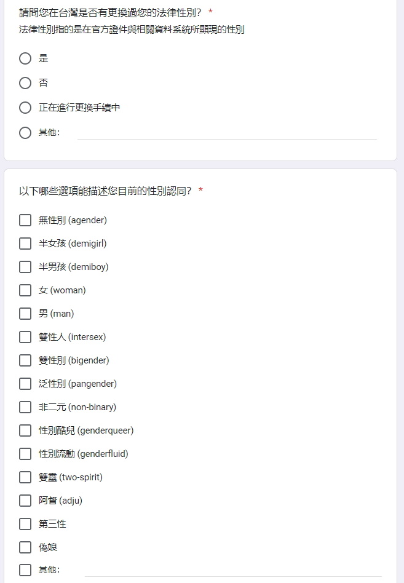This screenshot has width=404, height=583.
Task: Click the 其他 text field under legal gender question
Action: click(x=227, y=133)
